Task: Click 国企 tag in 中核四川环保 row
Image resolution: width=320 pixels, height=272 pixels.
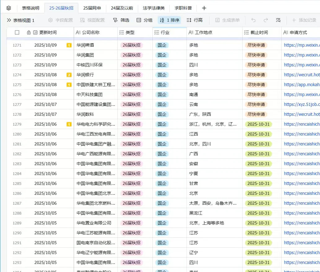Action: point(162,65)
